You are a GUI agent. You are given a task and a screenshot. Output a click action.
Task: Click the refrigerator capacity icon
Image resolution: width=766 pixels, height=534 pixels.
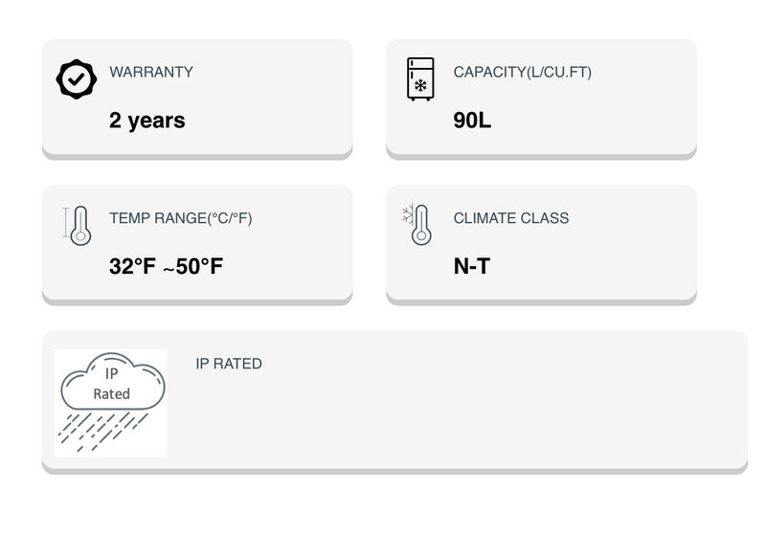click(420, 78)
